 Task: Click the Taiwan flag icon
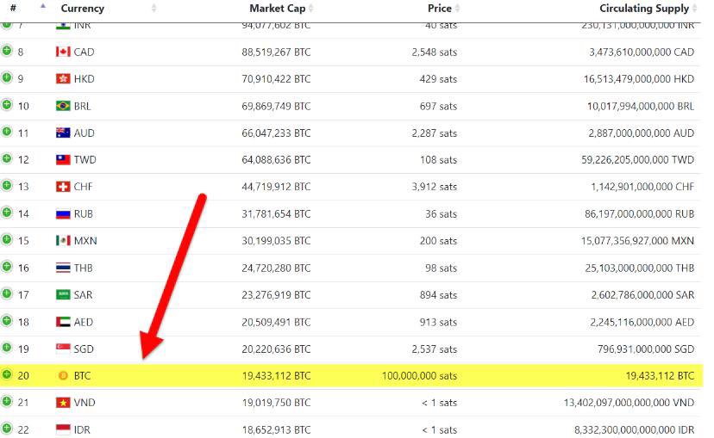pos(63,159)
